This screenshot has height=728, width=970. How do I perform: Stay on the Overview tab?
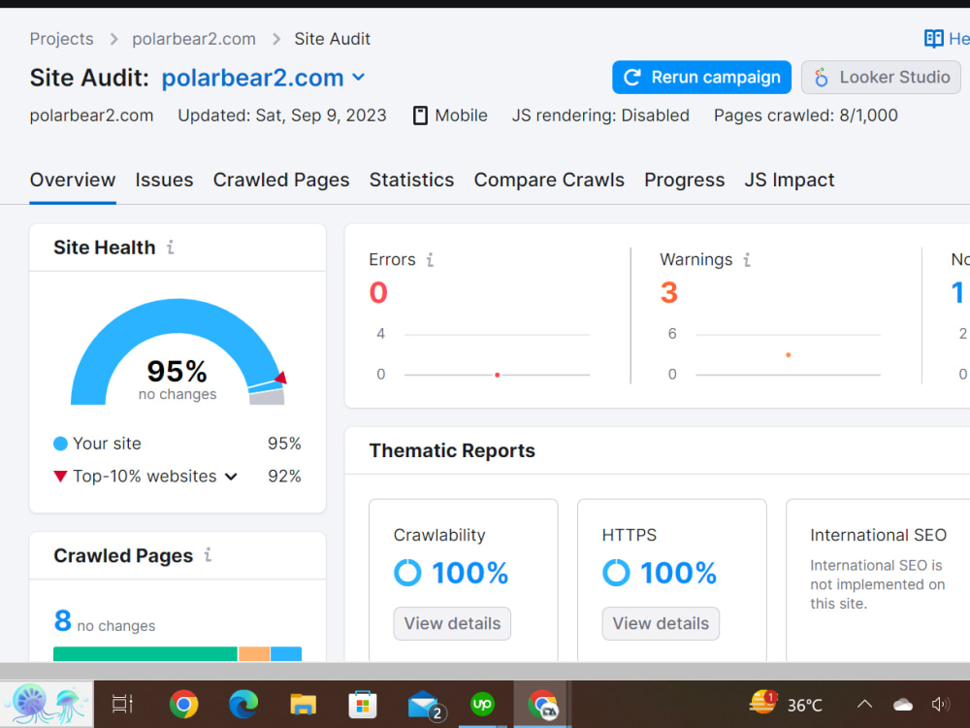73,181
